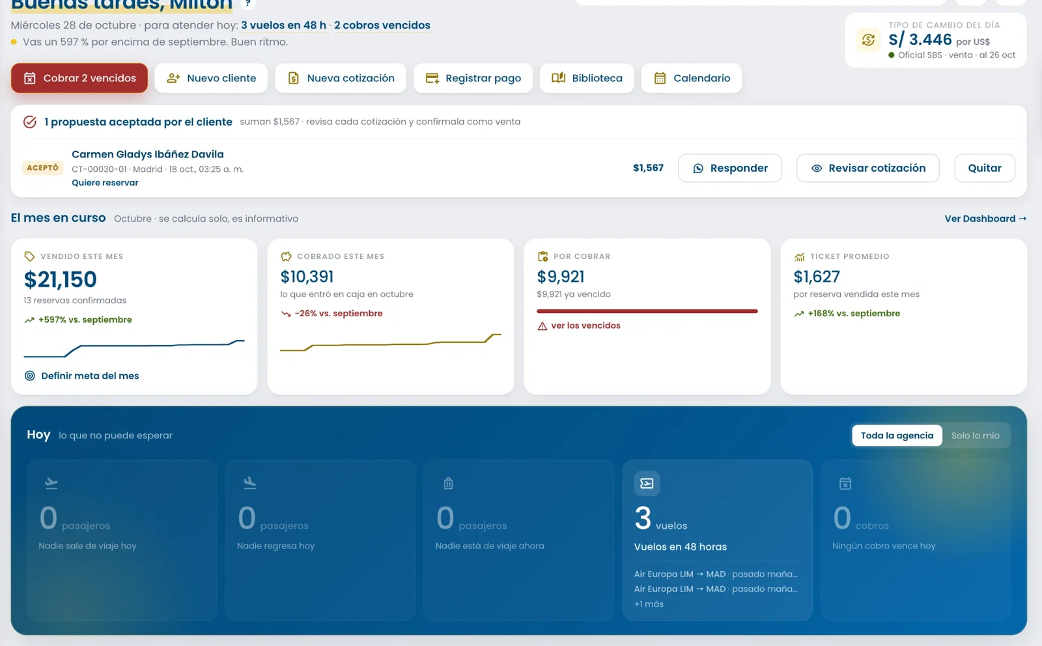This screenshot has width=1042, height=646.
Task: Click the red Por cobrar progress bar
Action: [647, 311]
